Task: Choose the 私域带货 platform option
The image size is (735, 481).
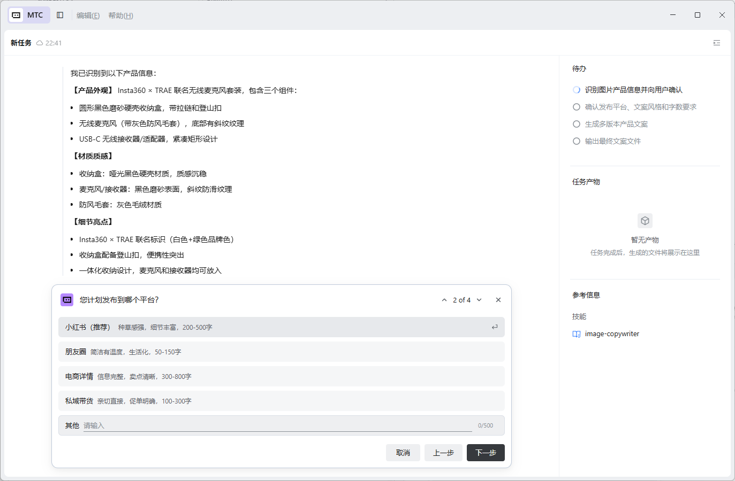Action: coord(282,401)
